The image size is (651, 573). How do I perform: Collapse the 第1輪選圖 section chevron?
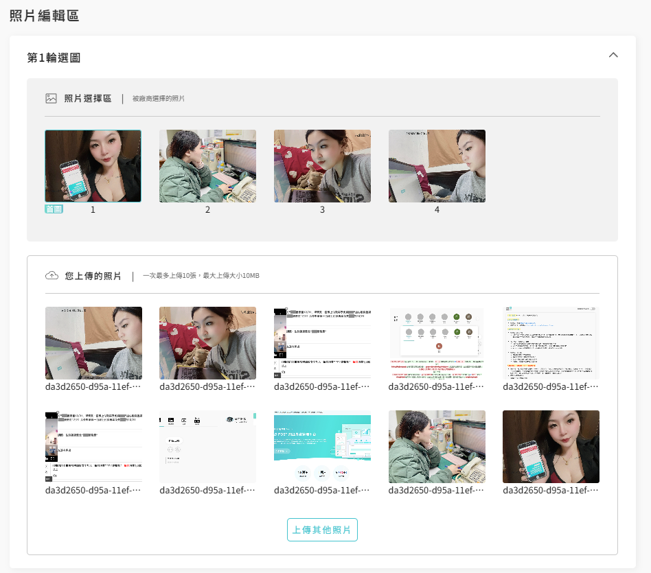click(x=613, y=55)
